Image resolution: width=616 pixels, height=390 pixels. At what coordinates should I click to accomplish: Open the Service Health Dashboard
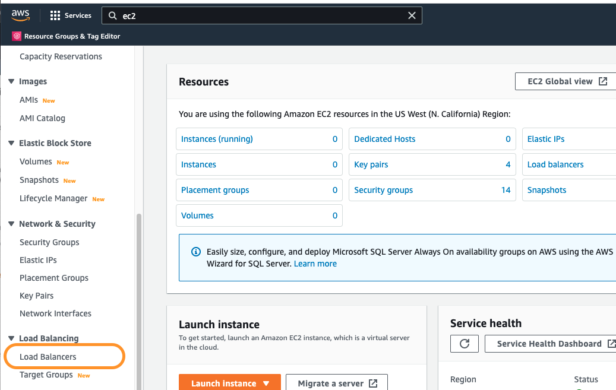pyautogui.click(x=549, y=344)
